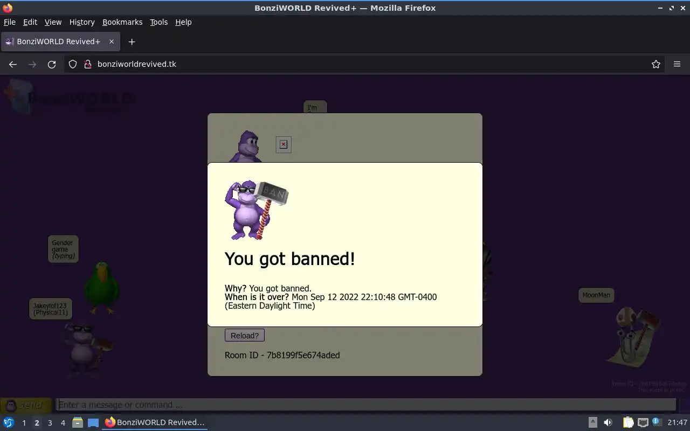Open a new tab with plus button
The width and height of the screenshot is (690, 431).
[x=132, y=41]
